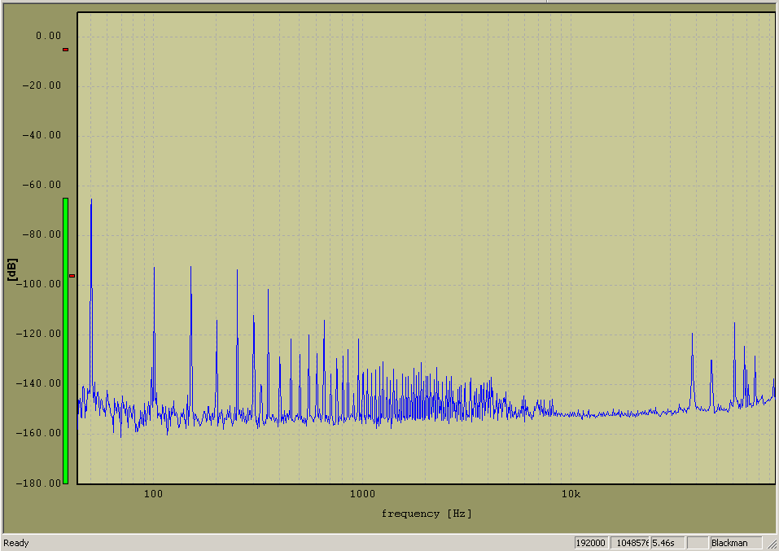Click the tallest spectrum peak near 50 Hz
The width and height of the screenshot is (779, 551).
91,200
